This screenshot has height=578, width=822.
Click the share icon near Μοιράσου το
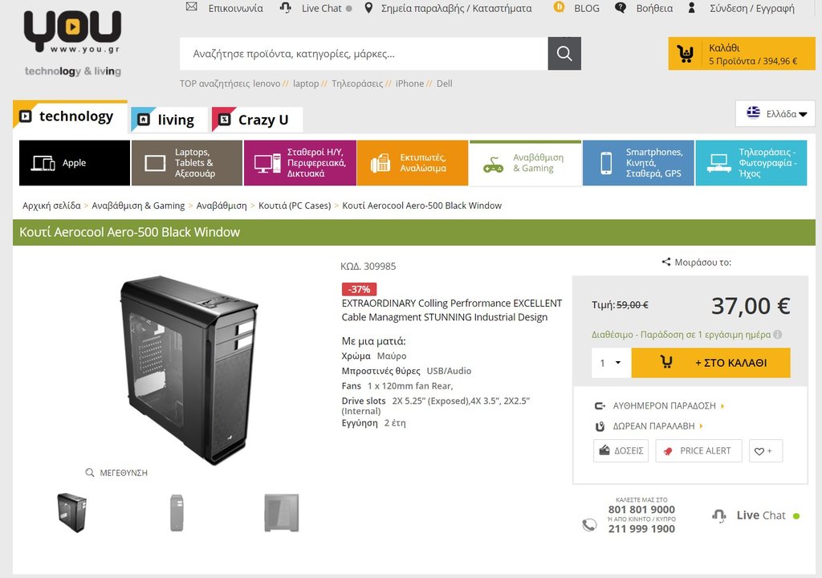tap(665, 262)
